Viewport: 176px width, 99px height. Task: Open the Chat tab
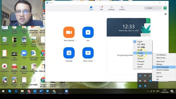click(101, 8)
